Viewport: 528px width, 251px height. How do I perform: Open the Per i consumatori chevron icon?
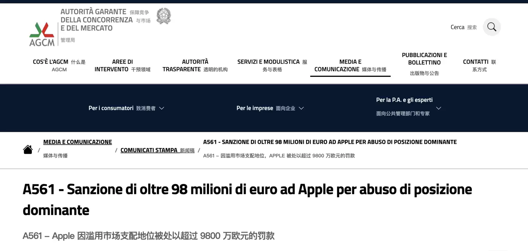[161, 108]
